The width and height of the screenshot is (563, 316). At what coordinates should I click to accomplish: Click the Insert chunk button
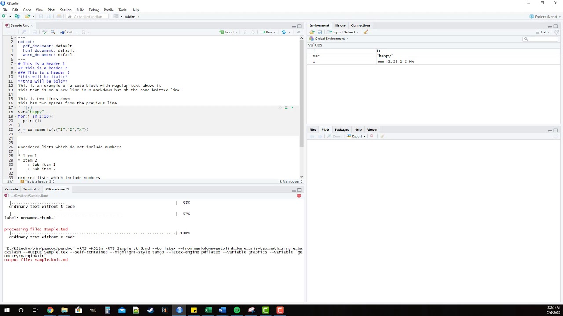click(227, 32)
